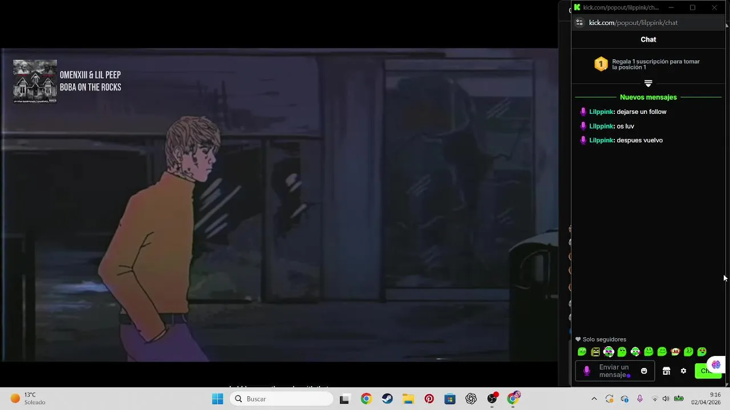Open Lilppink profile on 'dejarse un follow'
The width and height of the screenshot is (730, 410).
click(601, 112)
